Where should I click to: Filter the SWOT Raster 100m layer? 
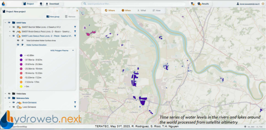click(x=75, y=27)
